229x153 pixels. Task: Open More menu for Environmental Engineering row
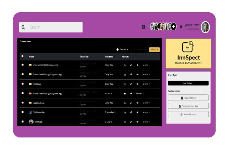pyautogui.click(x=146, y=65)
